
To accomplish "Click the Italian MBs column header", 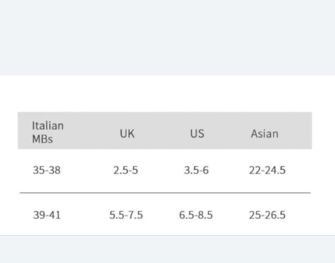I will (x=48, y=132).
